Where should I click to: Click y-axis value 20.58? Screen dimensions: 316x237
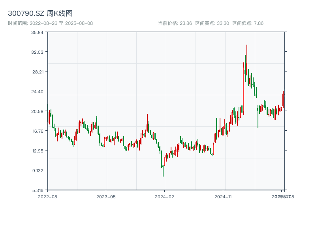37,111
